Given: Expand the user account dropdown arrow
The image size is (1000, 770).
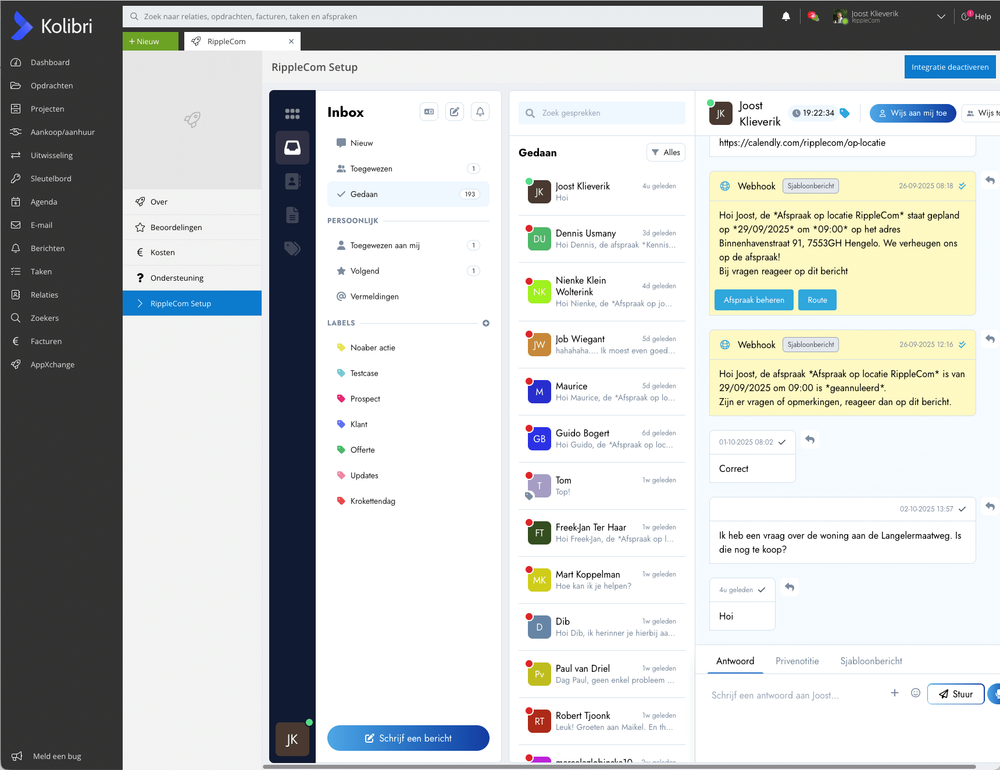Looking at the screenshot, I should [x=941, y=17].
